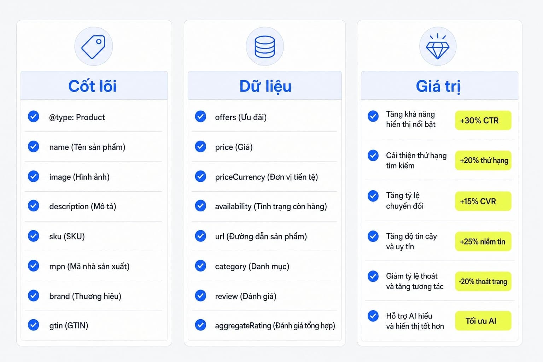The image size is (543, 362).
Task: Click the +30% CTR yellow badge
Action: (x=483, y=121)
